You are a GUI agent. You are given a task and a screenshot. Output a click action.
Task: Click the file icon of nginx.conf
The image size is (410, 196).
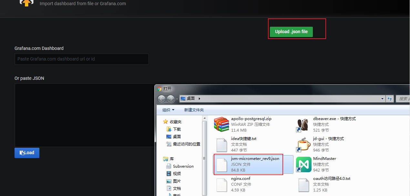click(x=222, y=185)
